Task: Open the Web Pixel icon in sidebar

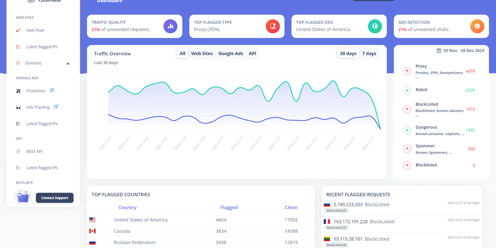Action: tap(18, 31)
